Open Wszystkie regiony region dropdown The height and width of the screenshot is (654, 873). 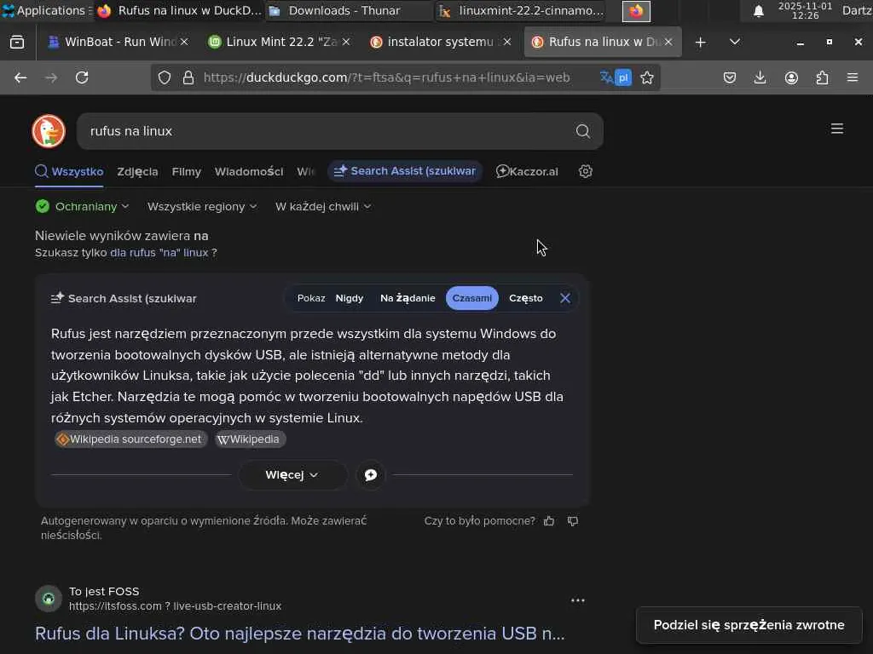202,206
